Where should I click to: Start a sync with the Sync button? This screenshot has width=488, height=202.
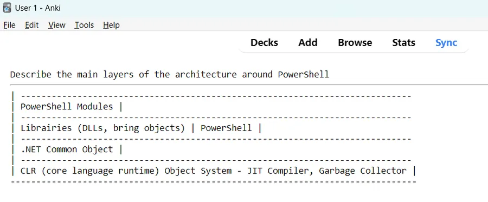[446, 43]
